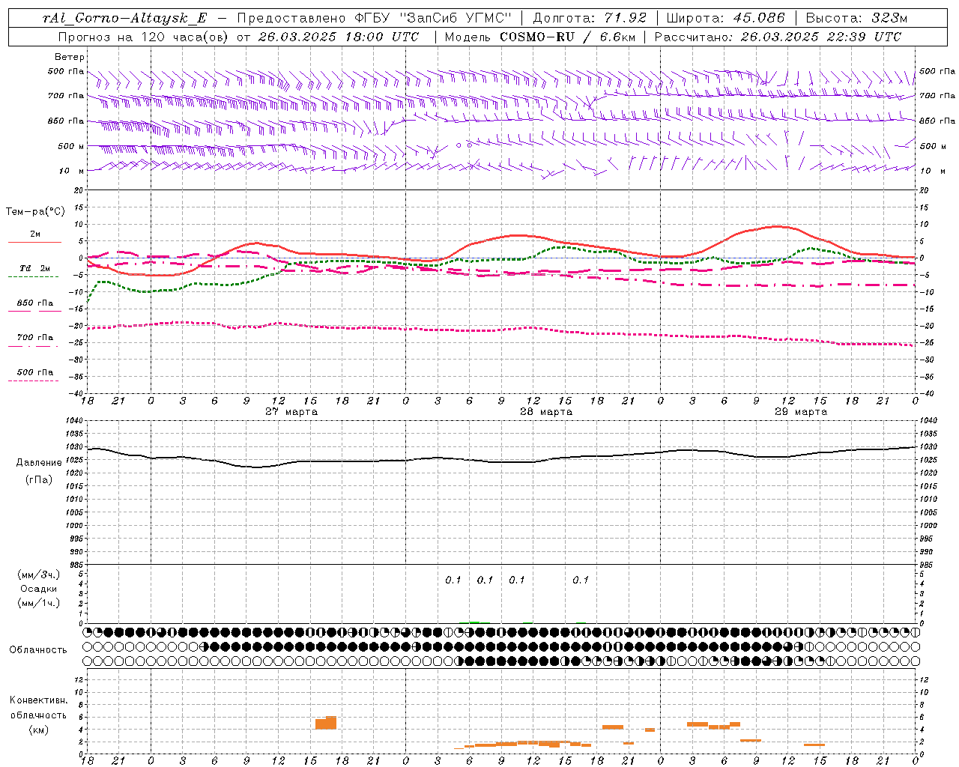Select the forecast start time 26.03.2025 18:00 UTC
This screenshot has width=959, height=767.
(338, 37)
